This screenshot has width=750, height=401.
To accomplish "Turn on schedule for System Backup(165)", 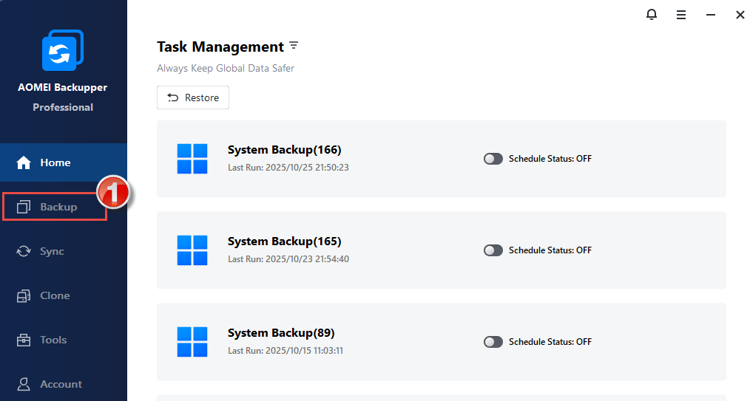I will [x=493, y=250].
